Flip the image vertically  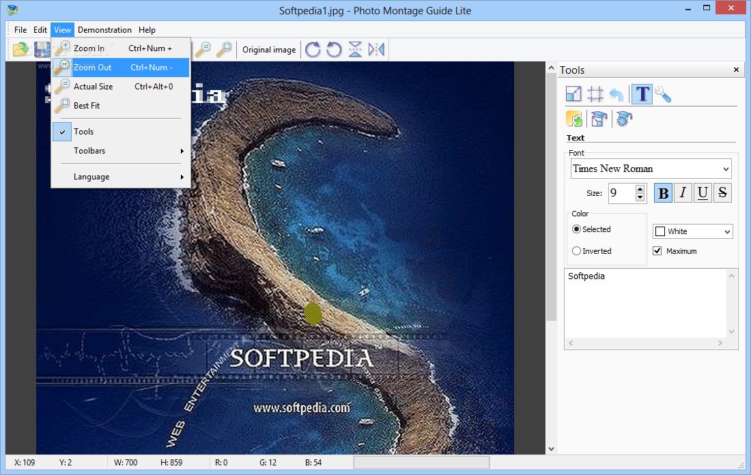pyautogui.click(x=355, y=49)
